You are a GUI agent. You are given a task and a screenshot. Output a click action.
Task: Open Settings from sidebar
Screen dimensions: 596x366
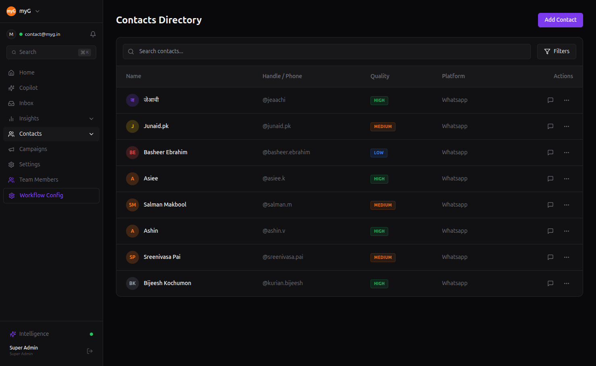[51, 164]
